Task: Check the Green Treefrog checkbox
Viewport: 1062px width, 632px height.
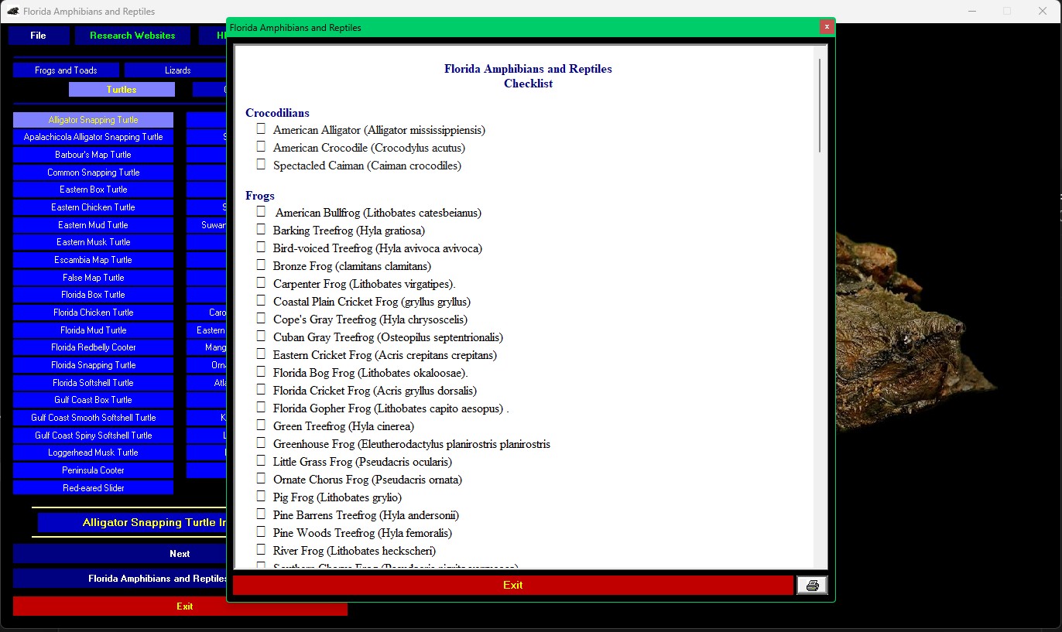Action: point(261,425)
